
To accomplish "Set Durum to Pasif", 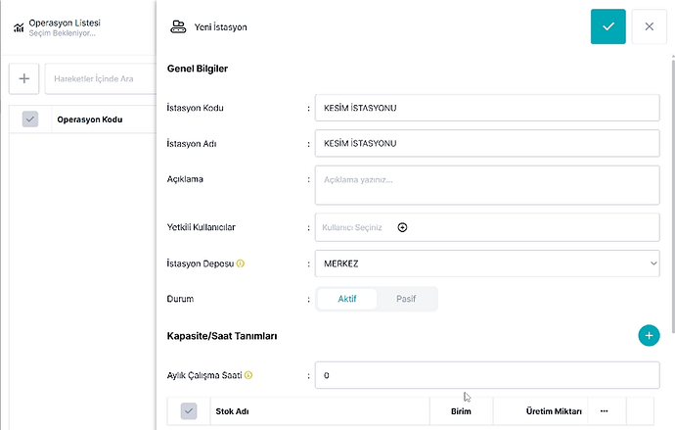I will (x=406, y=299).
